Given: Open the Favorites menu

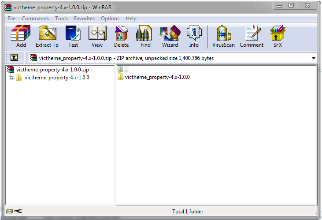Looking at the screenshot, I should click(84, 19).
